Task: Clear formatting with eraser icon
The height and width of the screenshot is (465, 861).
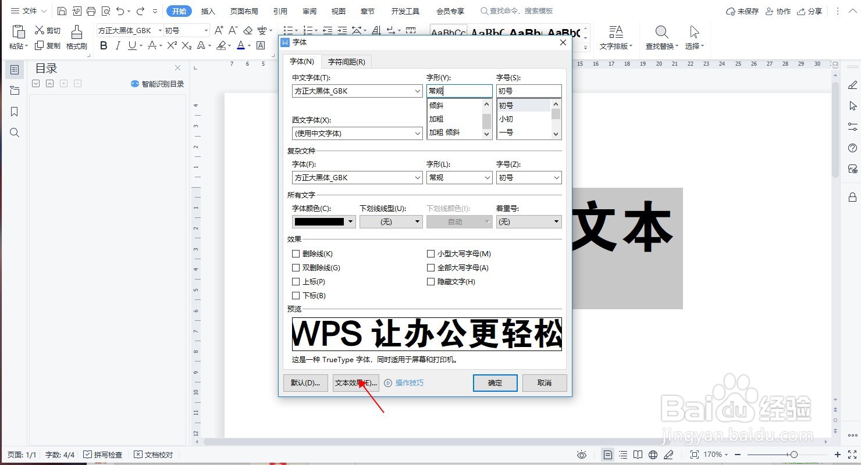Action: click(248, 30)
